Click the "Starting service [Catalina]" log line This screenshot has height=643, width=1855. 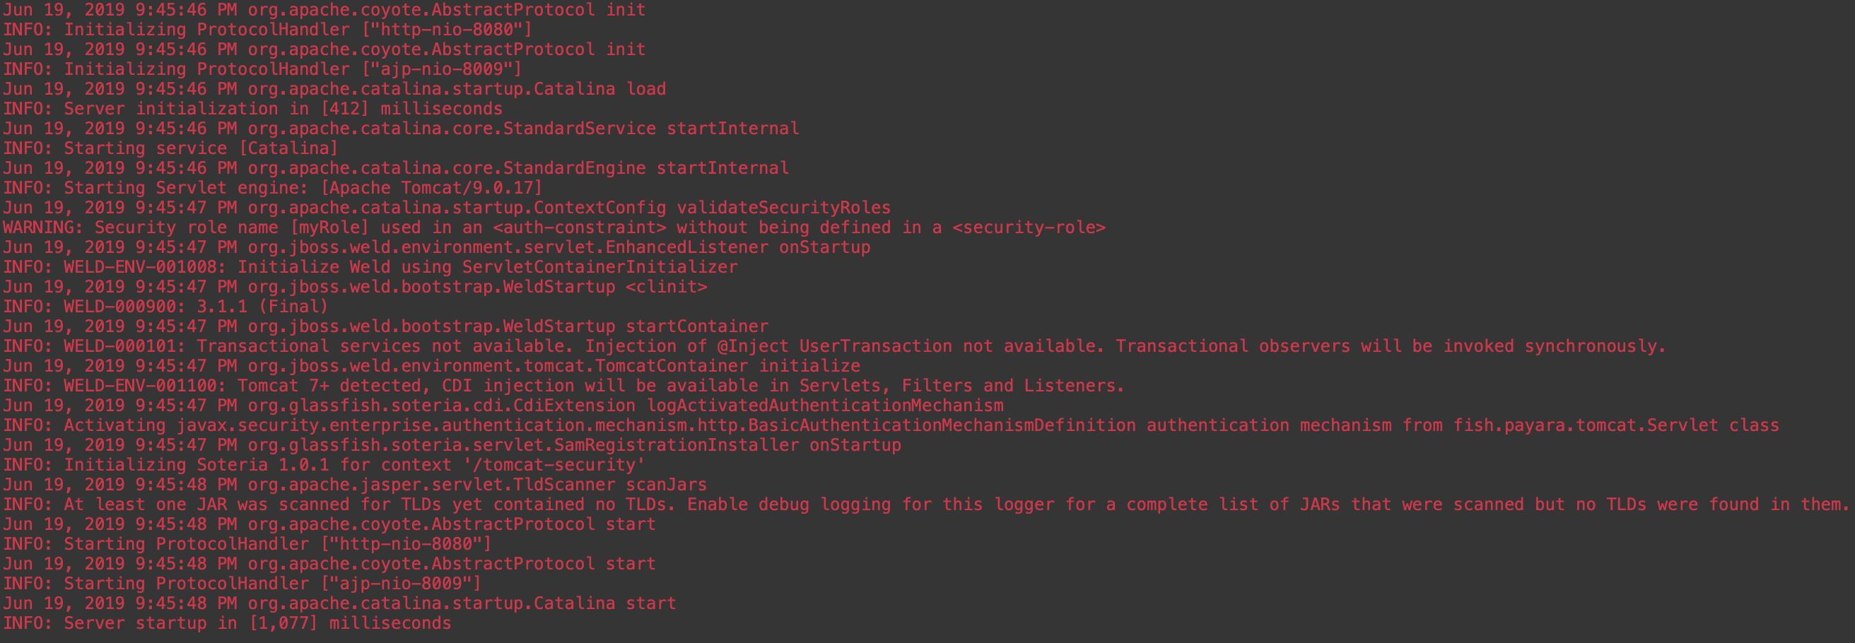click(x=170, y=148)
